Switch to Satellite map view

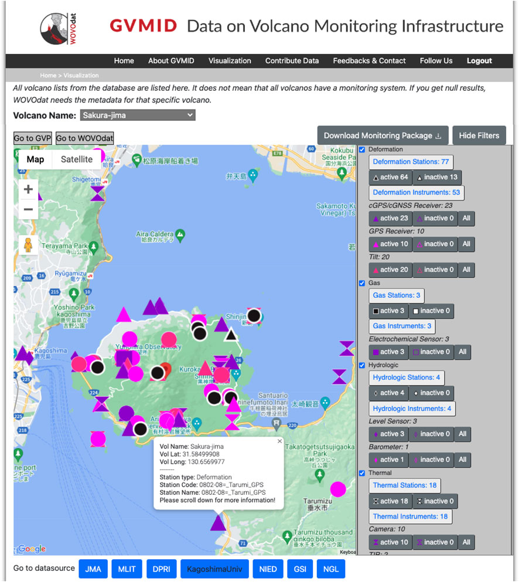click(x=76, y=159)
